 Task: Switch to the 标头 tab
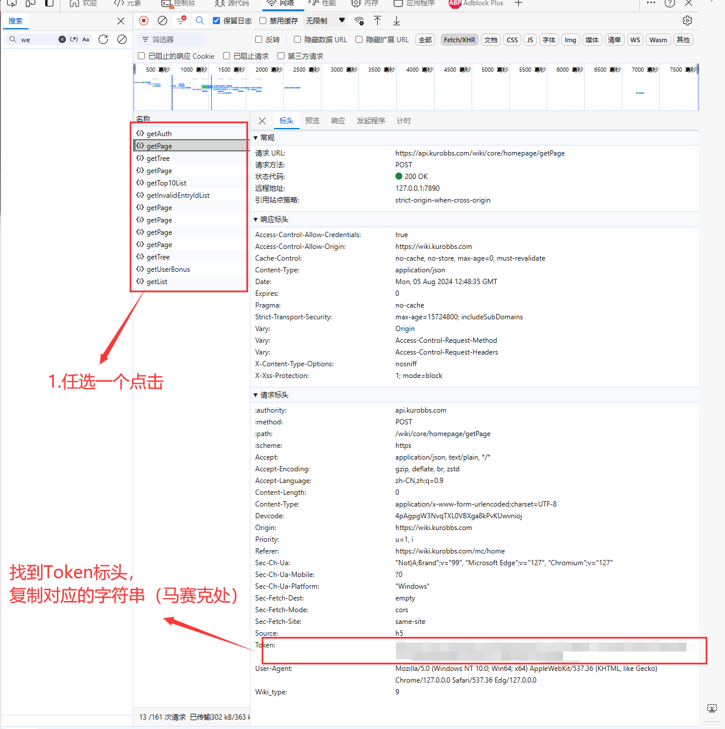pos(286,121)
